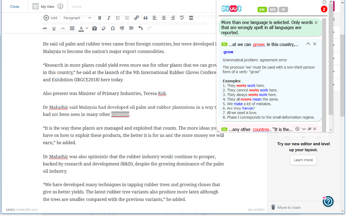This screenshot has height=216, width=346.
Task: Dismiss the 'grows' error card
Action: click(315, 44)
